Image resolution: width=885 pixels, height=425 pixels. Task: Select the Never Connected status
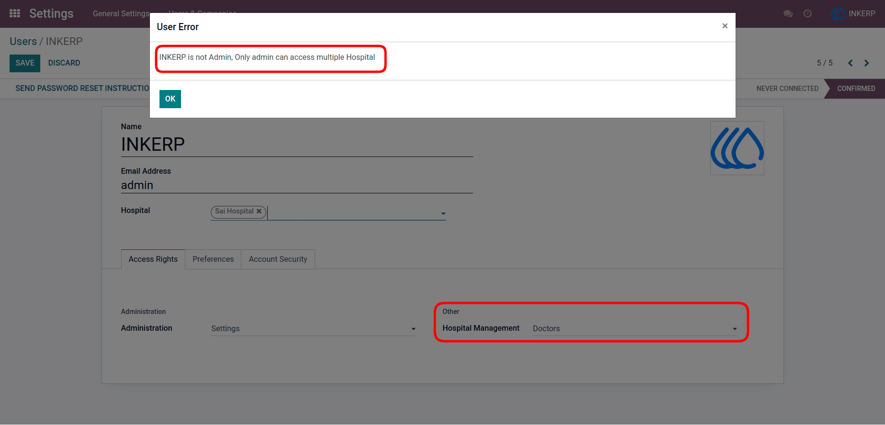787,89
